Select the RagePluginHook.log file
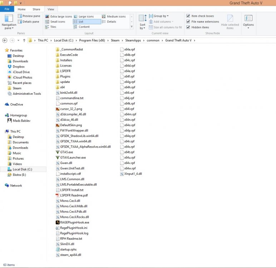The height and width of the screenshot is (268, 276). tap(72, 233)
